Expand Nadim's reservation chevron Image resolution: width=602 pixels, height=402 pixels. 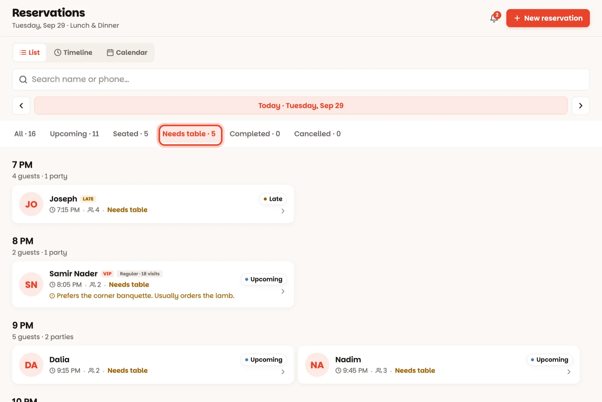click(569, 372)
